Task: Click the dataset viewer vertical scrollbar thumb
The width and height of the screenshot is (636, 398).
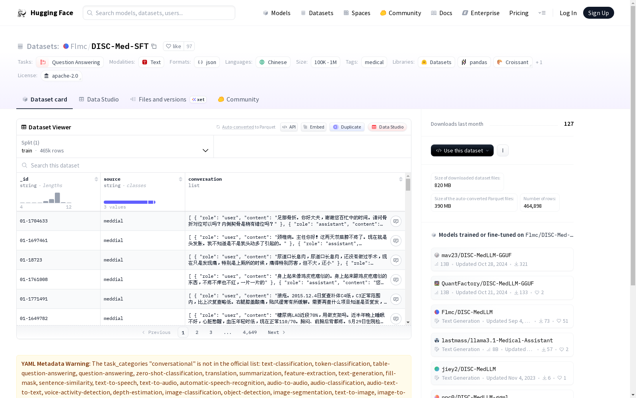Action: coord(408,185)
